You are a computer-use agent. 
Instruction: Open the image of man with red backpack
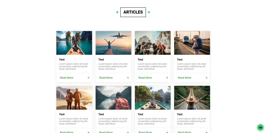[113, 98]
